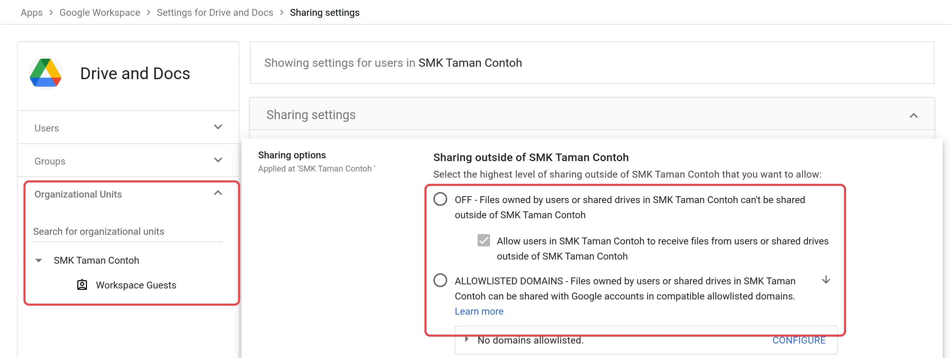
Task: Select the SMK Taman Contoh organizational unit
Action: pos(96,260)
